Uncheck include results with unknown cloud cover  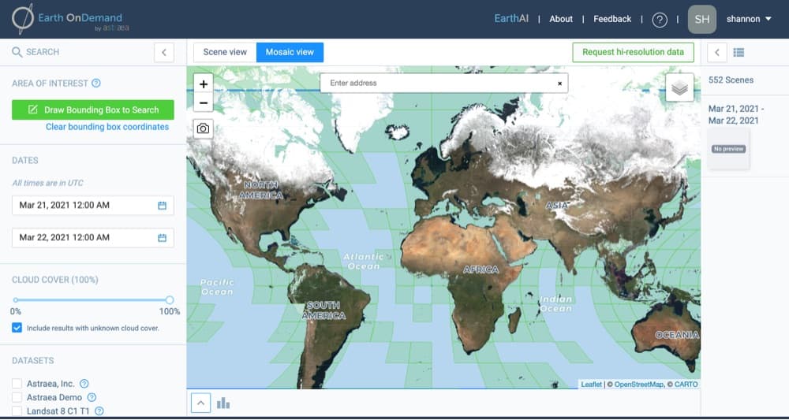tap(17, 328)
